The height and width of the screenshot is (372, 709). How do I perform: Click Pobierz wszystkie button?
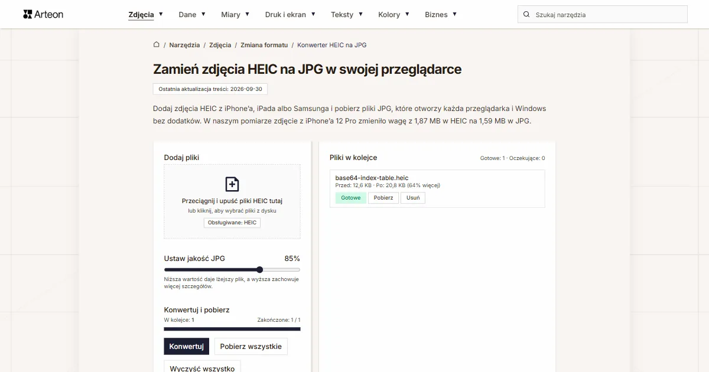[x=251, y=347]
